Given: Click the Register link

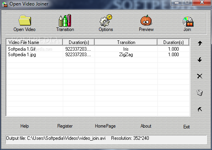Looking at the screenshot, I should coord(65,126).
